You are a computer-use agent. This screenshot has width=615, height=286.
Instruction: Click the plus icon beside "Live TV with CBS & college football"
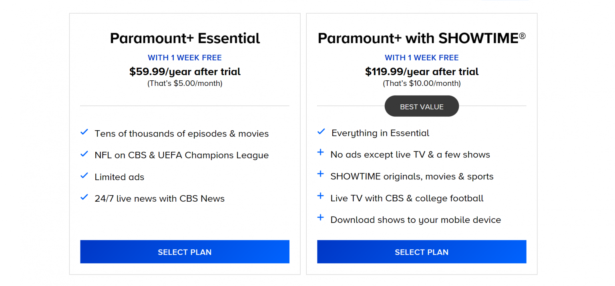pyautogui.click(x=321, y=196)
